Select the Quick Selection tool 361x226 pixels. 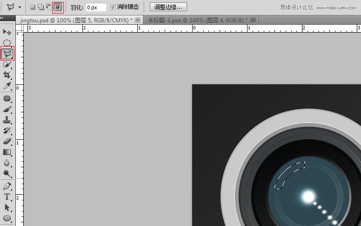click(x=7, y=65)
